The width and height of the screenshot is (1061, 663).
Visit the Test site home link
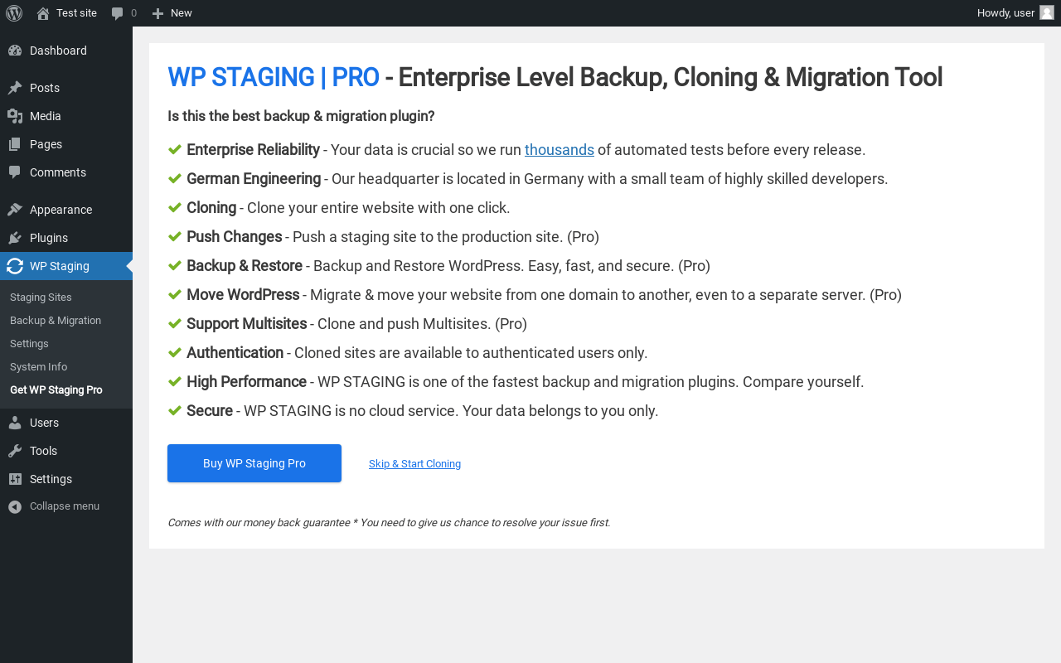(x=76, y=13)
